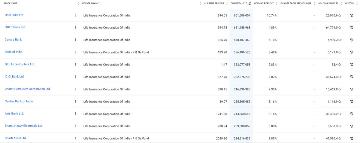This screenshot has height=143, width=360.
Task: Select holding value 1,116.9 Cr cell
Action: pos(334,102)
